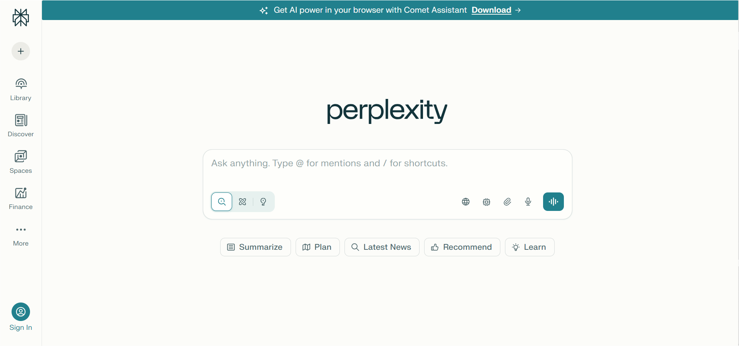Start voice mode with waveform button
Image resolution: width=739 pixels, height=346 pixels.
coord(553,202)
